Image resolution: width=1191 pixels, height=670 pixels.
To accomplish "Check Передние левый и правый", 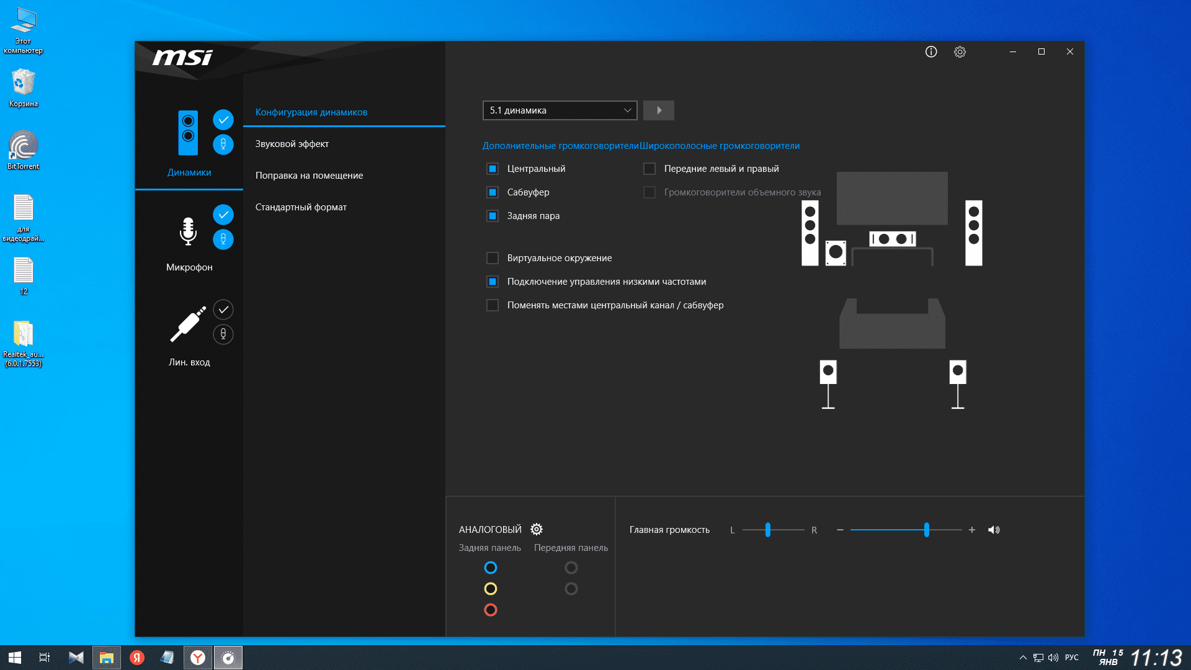I will [x=649, y=169].
